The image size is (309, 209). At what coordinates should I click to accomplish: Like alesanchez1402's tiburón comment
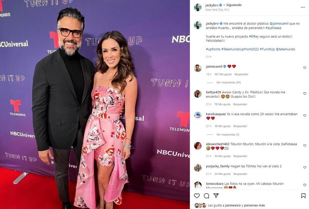pyautogui.click(x=305, y=145)
